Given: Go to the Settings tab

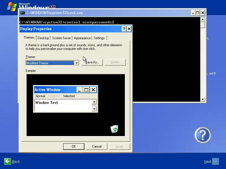Looking at the screenshot, I should click(99, 38).
